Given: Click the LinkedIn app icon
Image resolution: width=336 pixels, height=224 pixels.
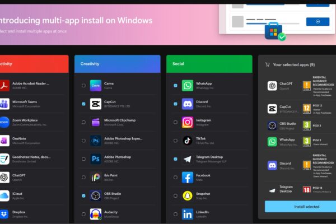Looking at the screenshot, I should click(x=188, y=214).
